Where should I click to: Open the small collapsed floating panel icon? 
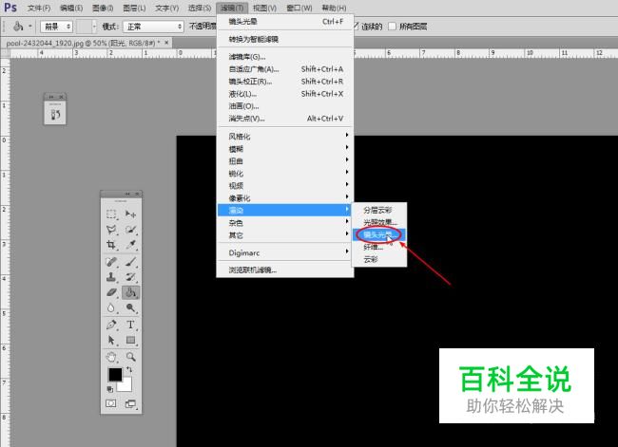(55, 115)
